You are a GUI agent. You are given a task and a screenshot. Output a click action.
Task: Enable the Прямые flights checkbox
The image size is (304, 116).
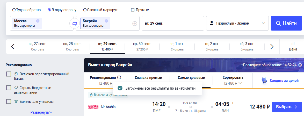(x=133, y=10)
